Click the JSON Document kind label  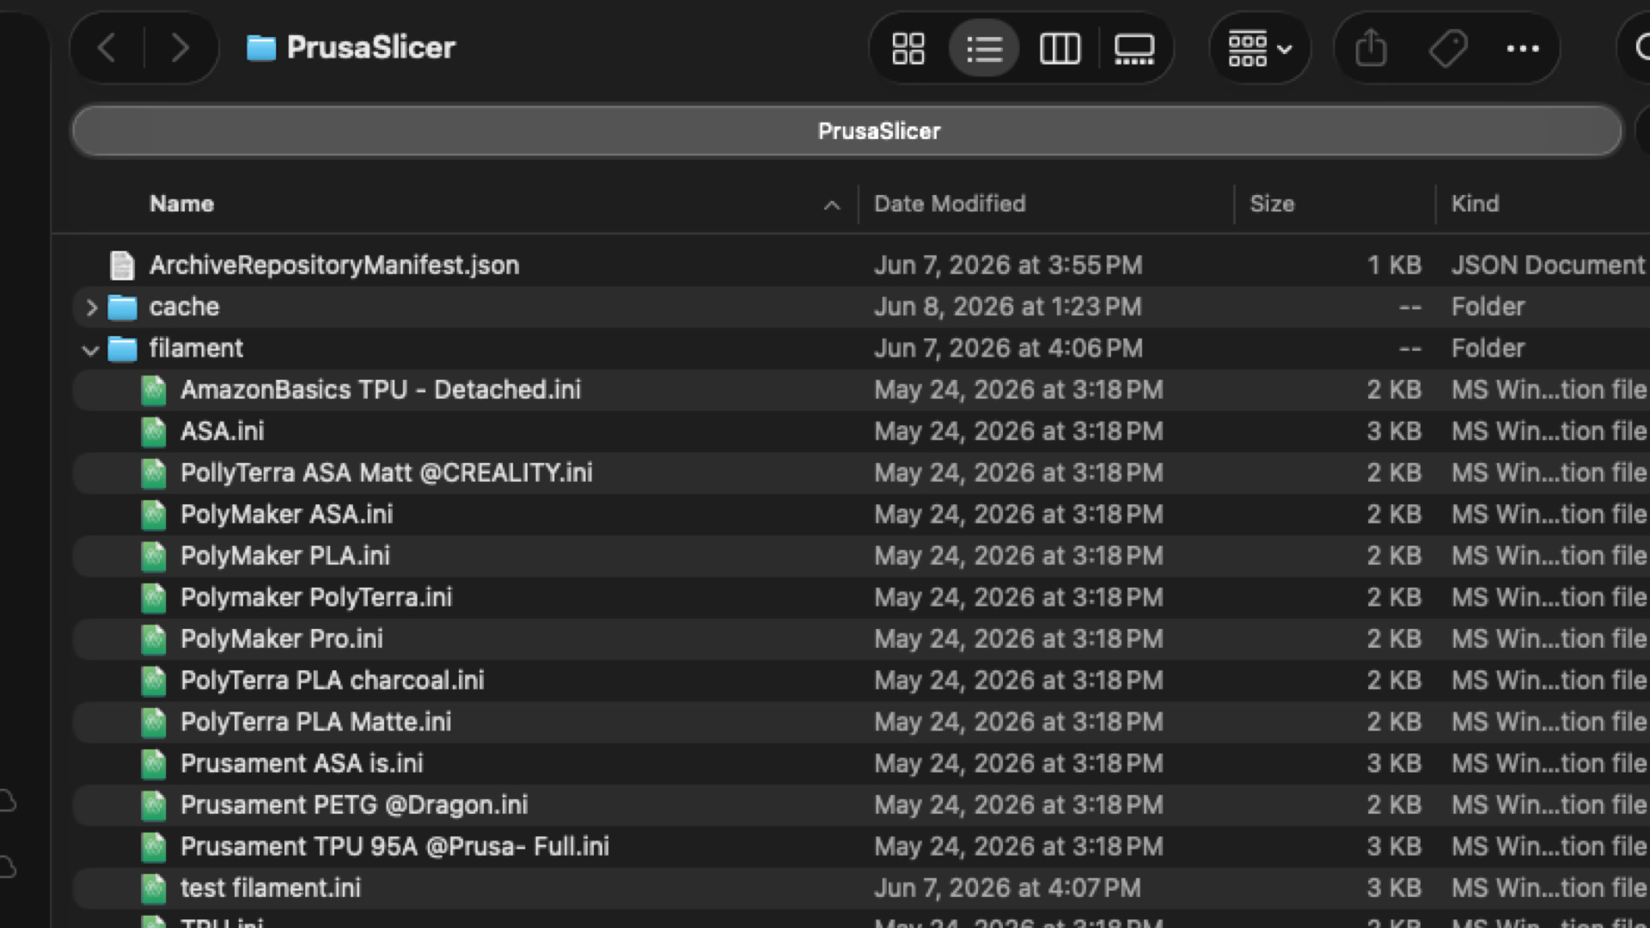pyautogui.click(x=1548, y=266)
